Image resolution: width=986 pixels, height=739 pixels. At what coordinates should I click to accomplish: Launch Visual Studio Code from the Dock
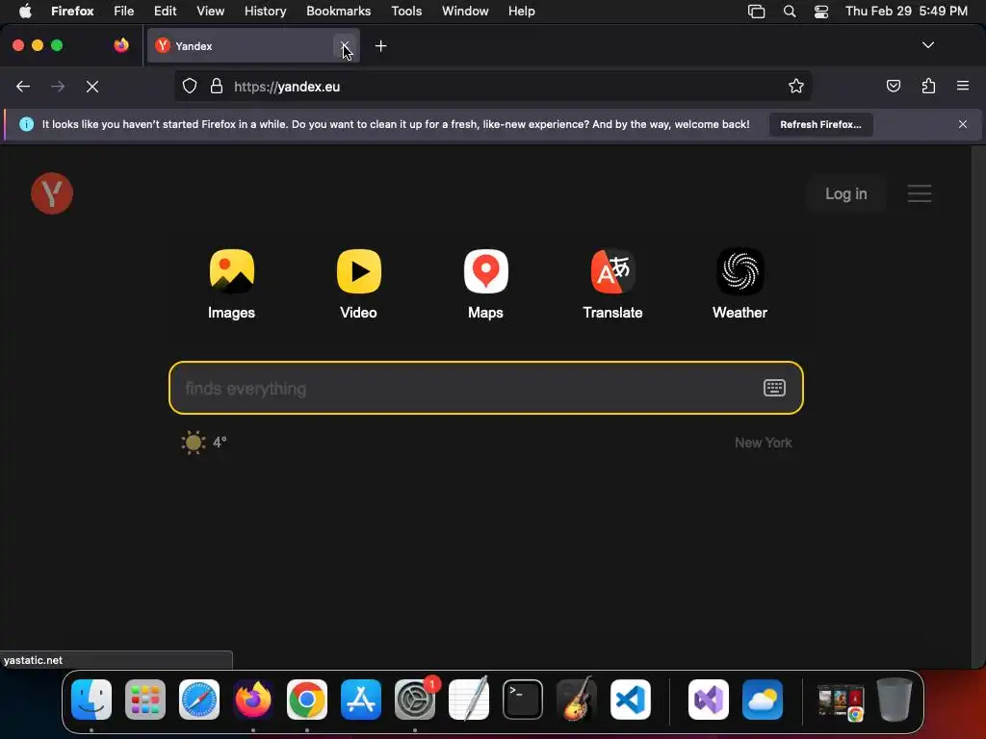click(631, 700)
